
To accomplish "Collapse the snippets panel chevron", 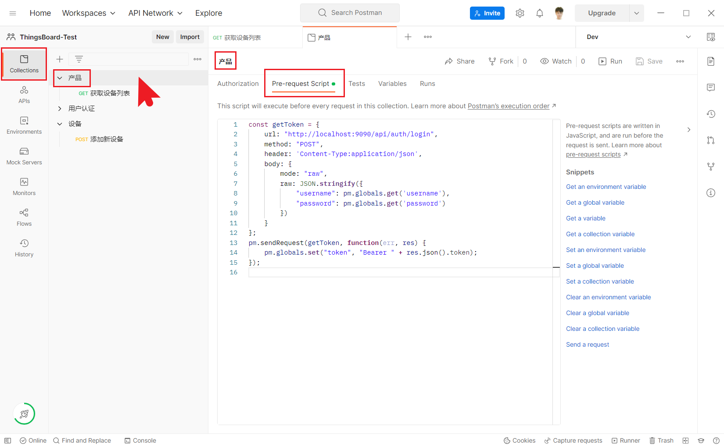I will pyautogui.click(x=689, y=130).
